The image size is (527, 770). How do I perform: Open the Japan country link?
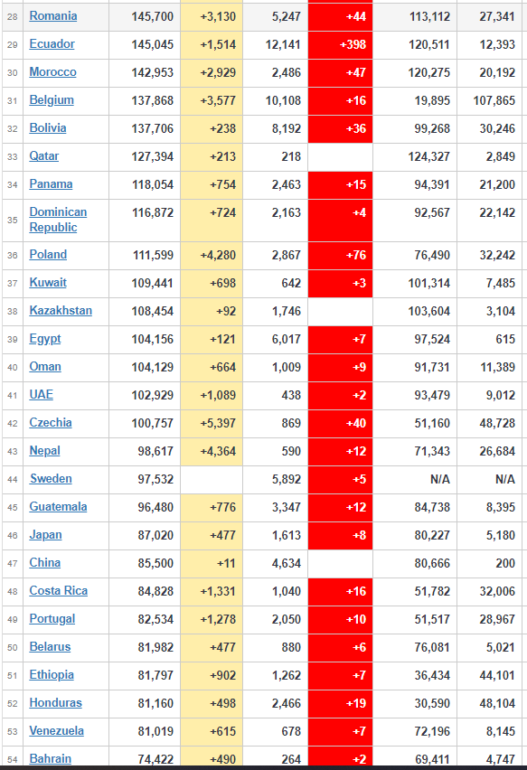click(x=45, y=535)
